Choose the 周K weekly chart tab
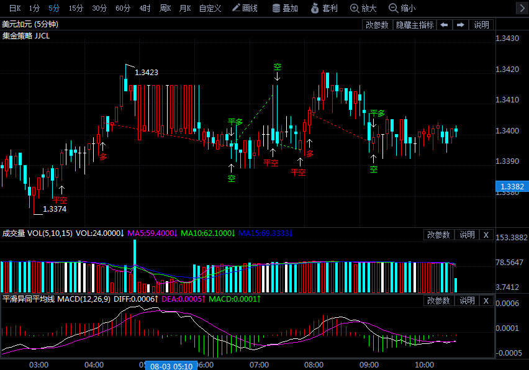The height and width of the screenshot is (370, 529). [x=165, y=8]
